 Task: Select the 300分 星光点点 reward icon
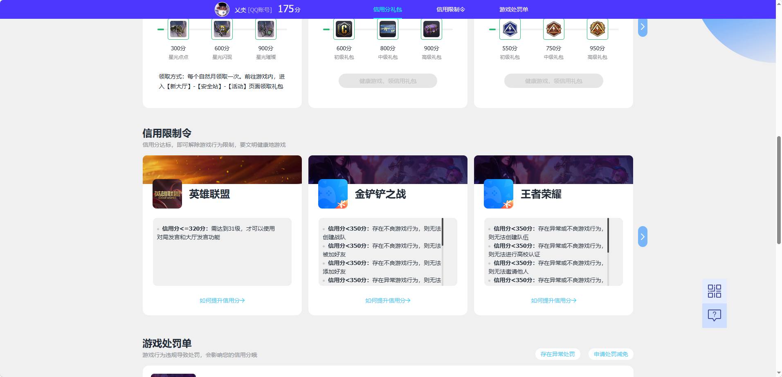[x=178, y=29]
